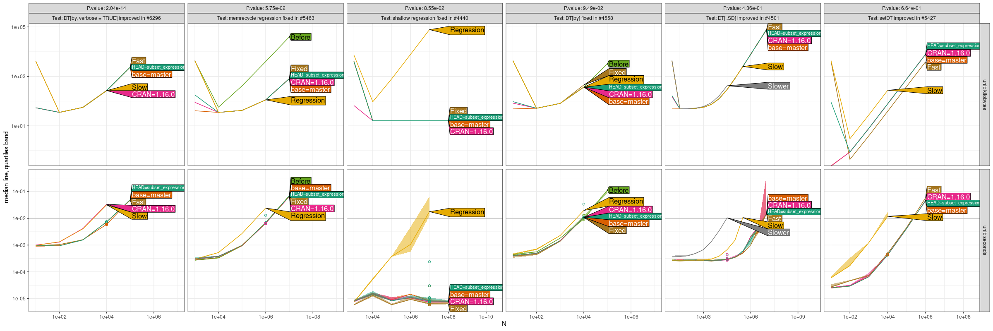The height and width of the screenshot is (331, 993).
Task: Click the 'Fast' label in setDT kilobytes panel
Action: click(x=934, y=67)
